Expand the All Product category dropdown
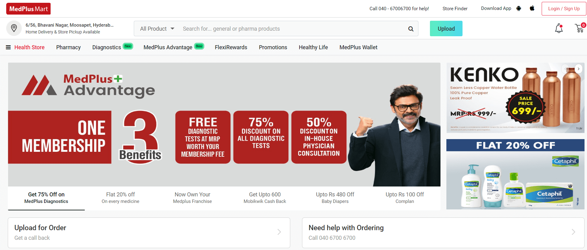 [157, 29]
